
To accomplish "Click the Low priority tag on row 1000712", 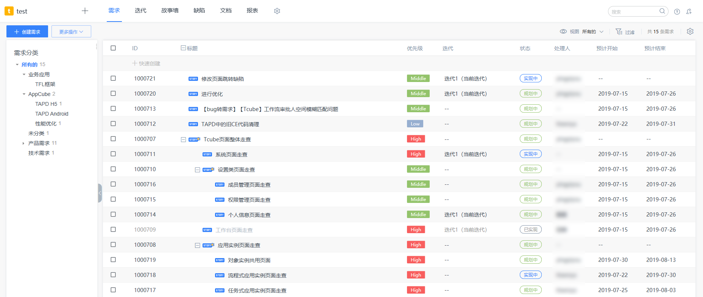I will click(x=415, y=124).
